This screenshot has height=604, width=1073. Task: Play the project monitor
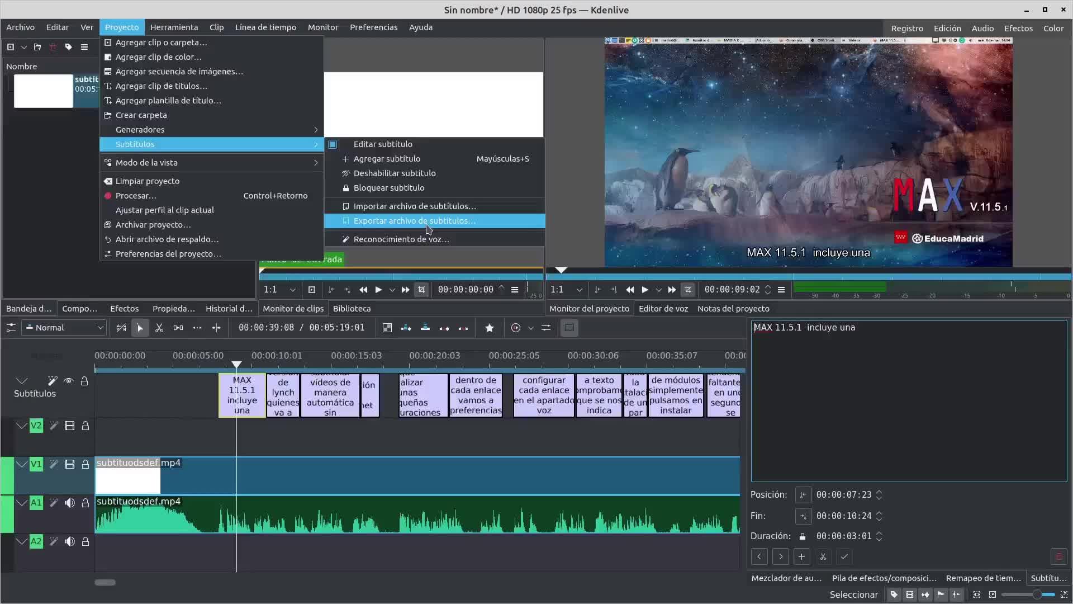pyautogui.click(x=645, y=289)
